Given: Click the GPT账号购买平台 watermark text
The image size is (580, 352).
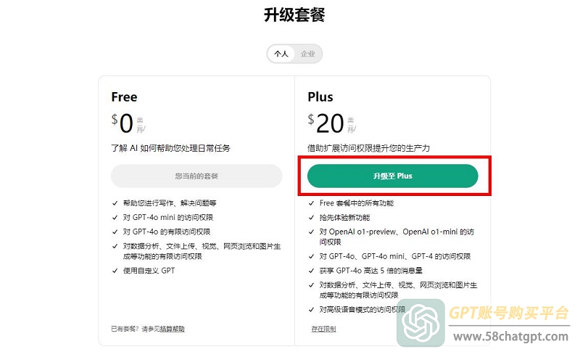Looking at the screenshot, I should click(509, 313).
